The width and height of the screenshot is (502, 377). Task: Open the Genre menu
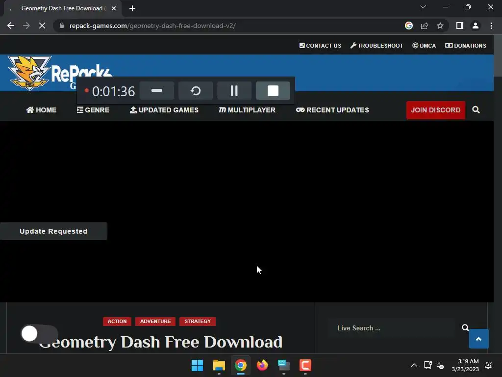click(x=93, y=110)
